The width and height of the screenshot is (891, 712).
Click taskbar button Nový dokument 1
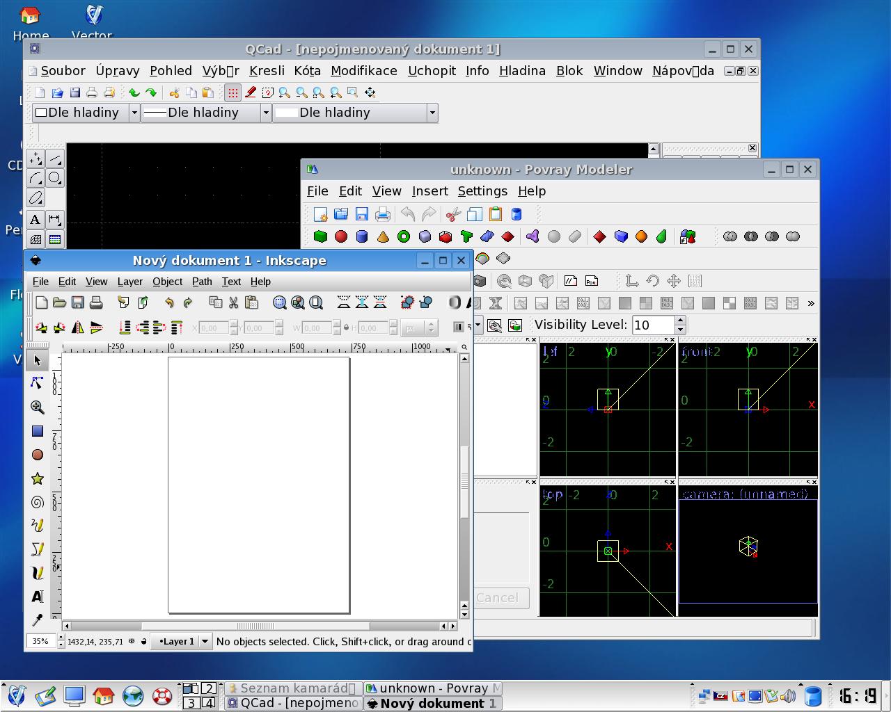point(433,703)
